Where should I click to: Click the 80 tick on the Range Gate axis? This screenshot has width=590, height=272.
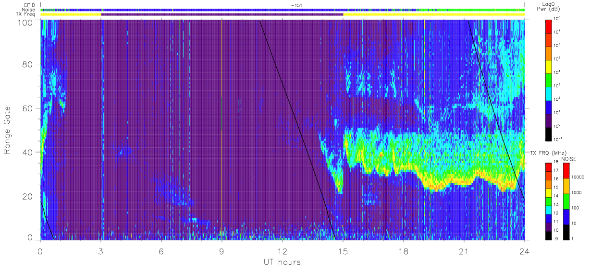point(28,64)
